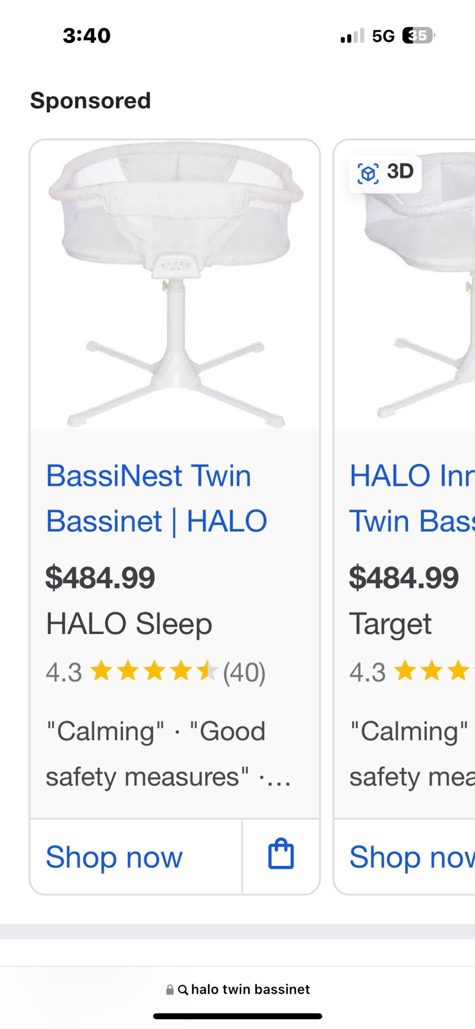The height and width of the screenshot is (1029, 475).
Task: Tap Shop now on Target card
Action: point(411,856)
